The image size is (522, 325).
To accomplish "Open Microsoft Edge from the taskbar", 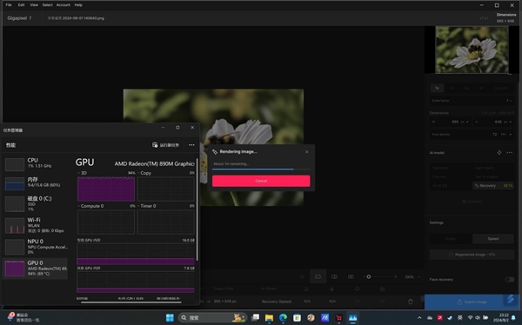I will (x=284, y=318).
